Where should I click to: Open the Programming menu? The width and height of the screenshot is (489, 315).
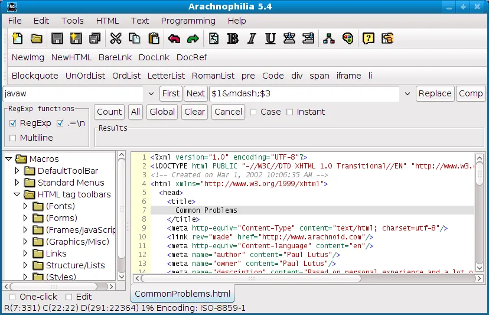[x=188, y=21]
